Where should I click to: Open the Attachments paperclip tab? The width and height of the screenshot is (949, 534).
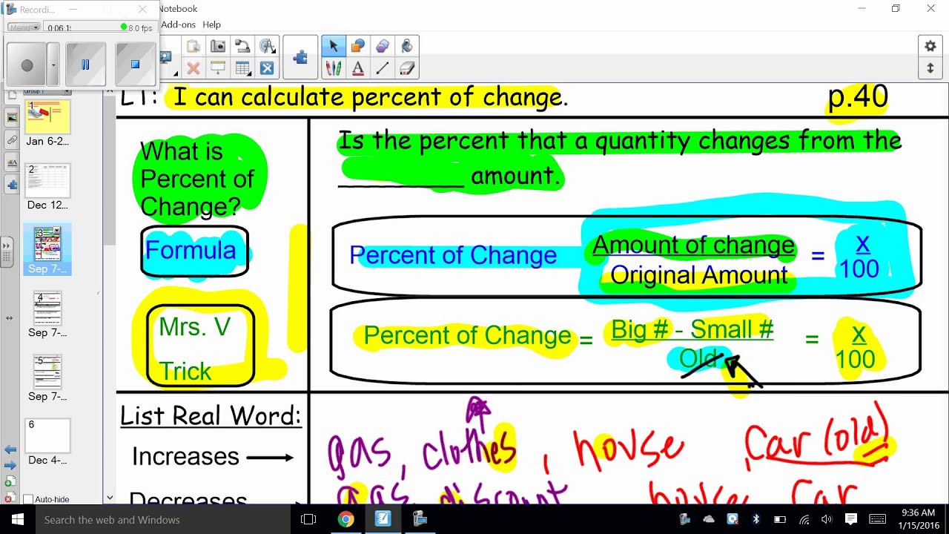coord(12,139)
